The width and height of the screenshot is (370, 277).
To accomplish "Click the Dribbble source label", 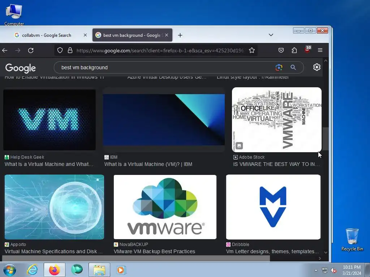I will point(240,245).
